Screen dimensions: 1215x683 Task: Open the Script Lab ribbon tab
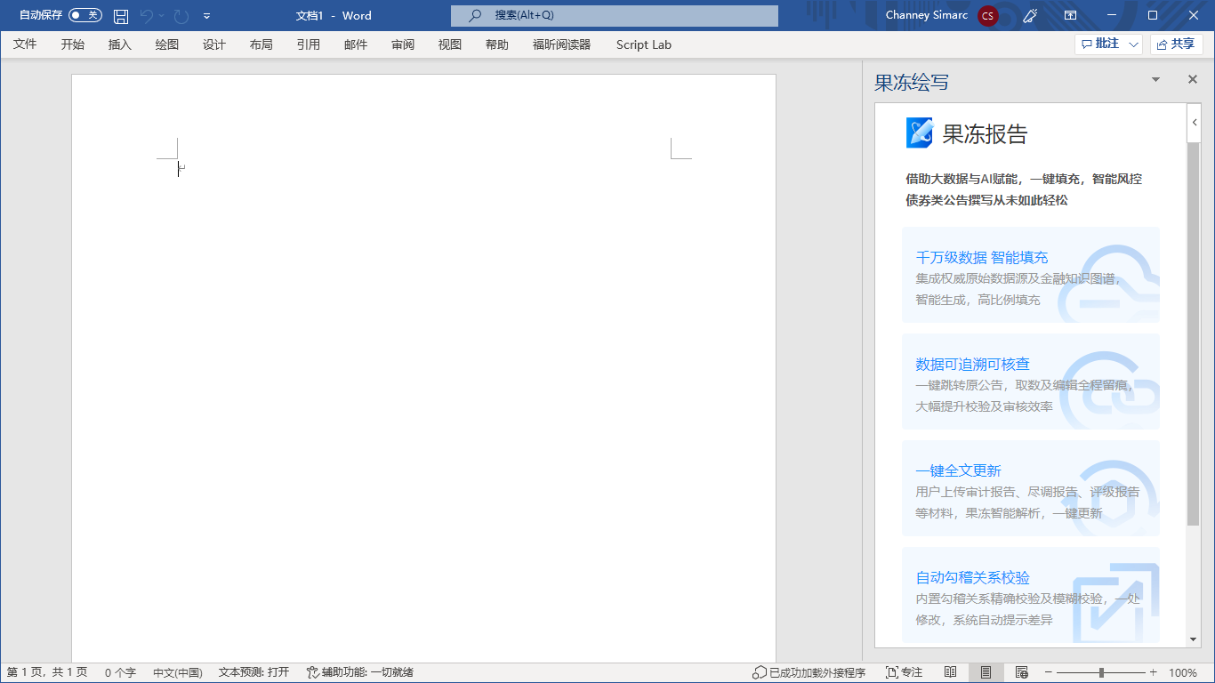click(643, 44)
